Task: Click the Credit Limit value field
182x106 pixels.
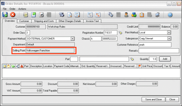Action: 150,27
